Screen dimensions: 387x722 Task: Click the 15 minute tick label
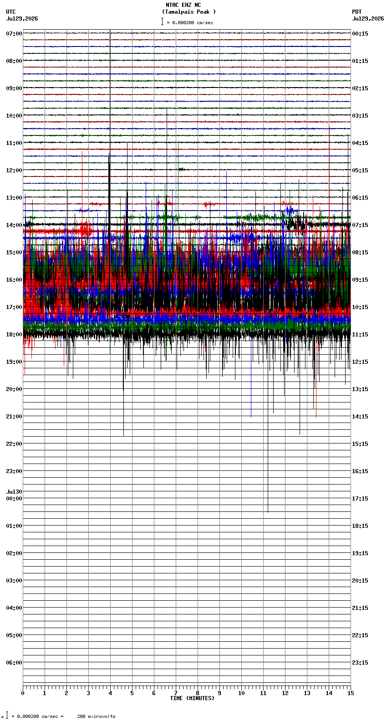point(351,693)
